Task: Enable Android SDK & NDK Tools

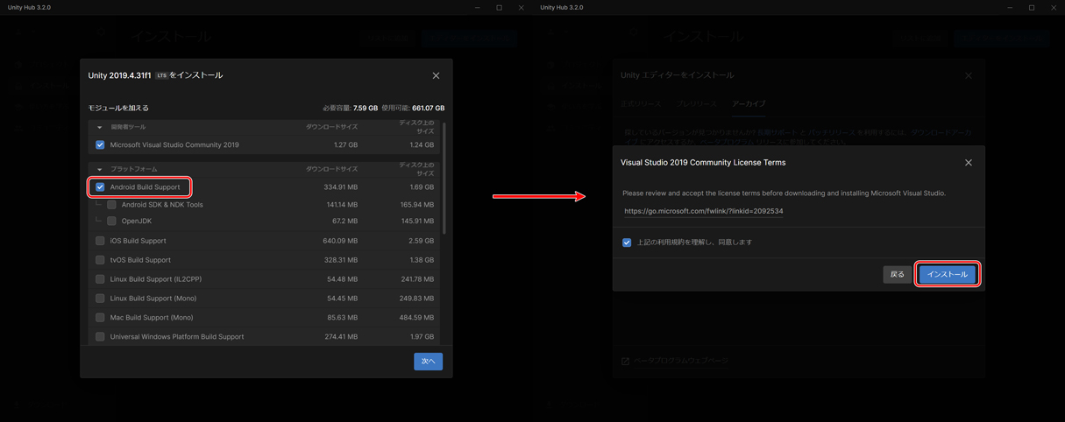Action: 111,205
